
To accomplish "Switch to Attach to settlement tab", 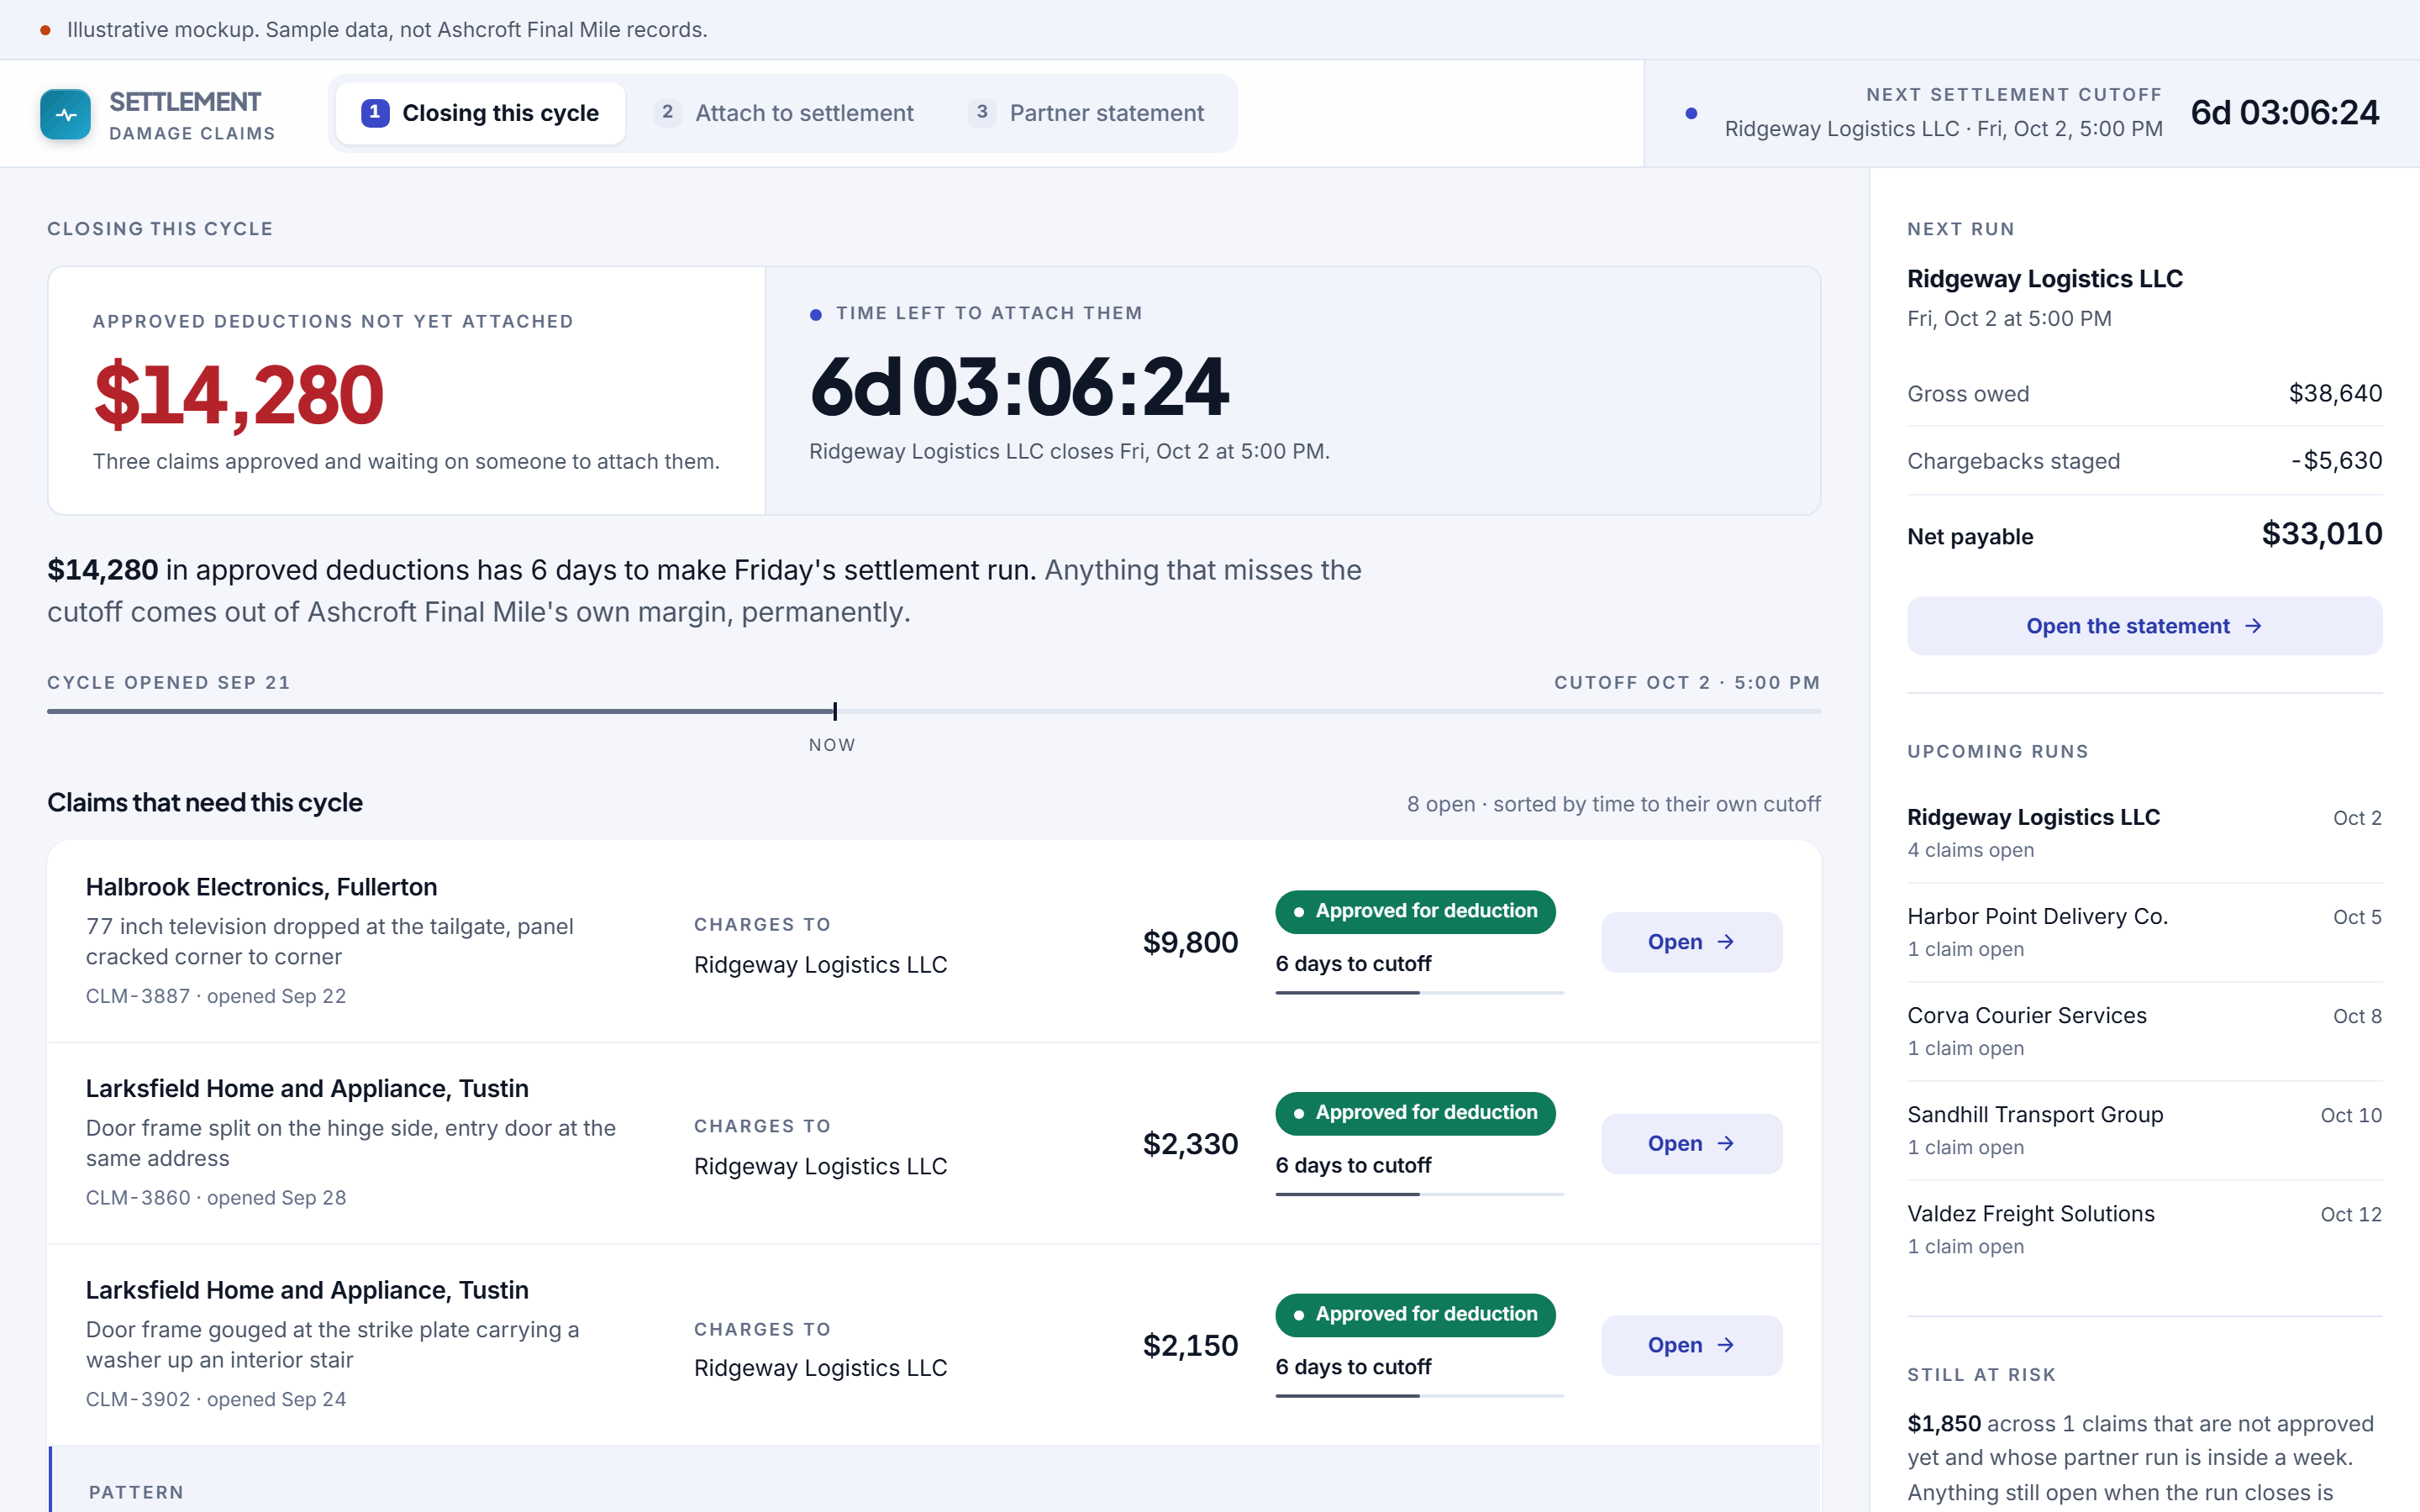I will click(784, 113).
